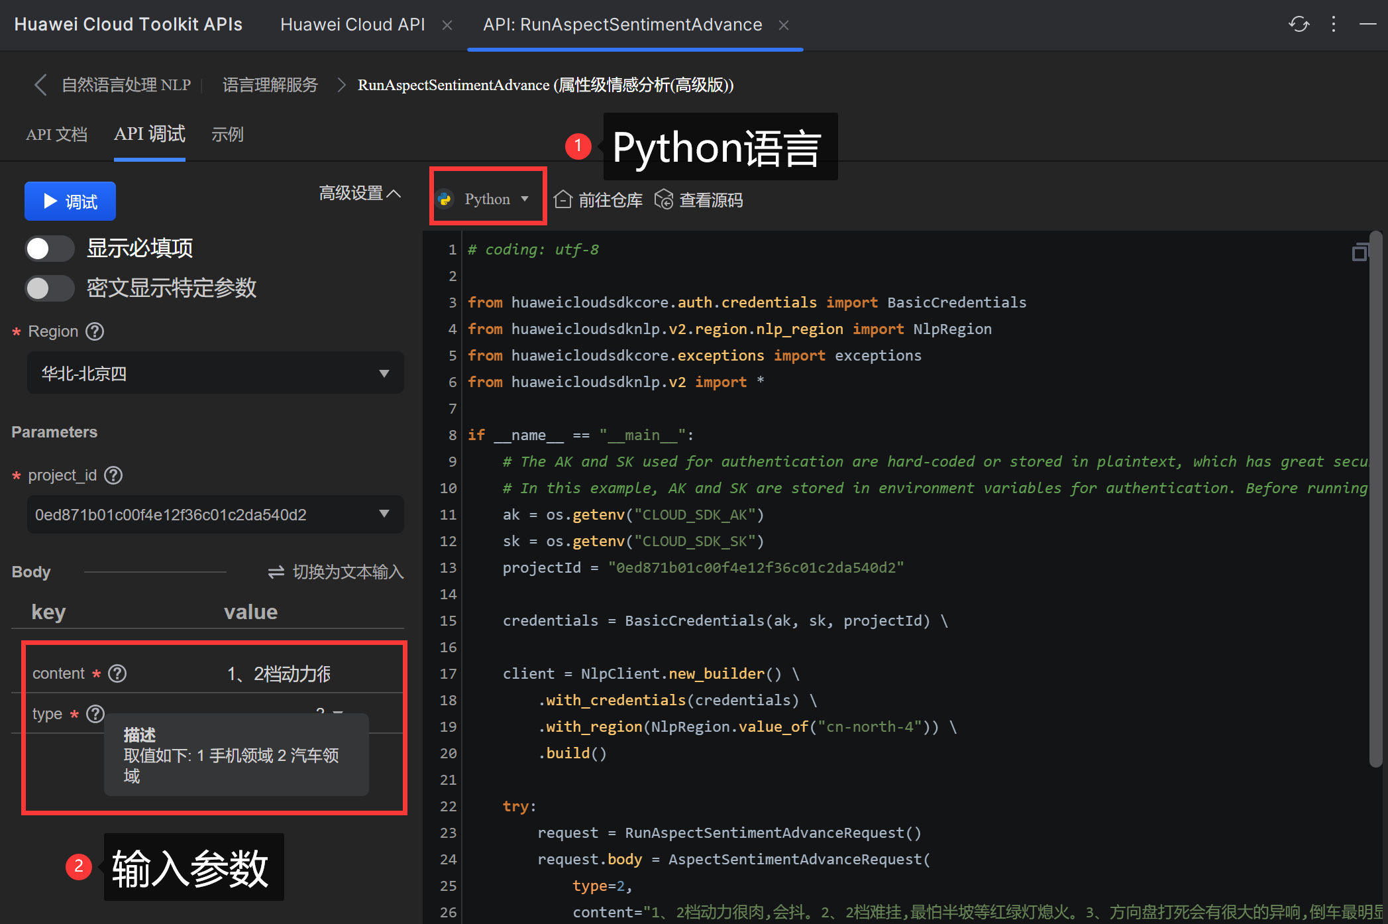Toggle the 显示必填项 switch
The height and width of the screenshot is (924, 1388).
point(50,249)
